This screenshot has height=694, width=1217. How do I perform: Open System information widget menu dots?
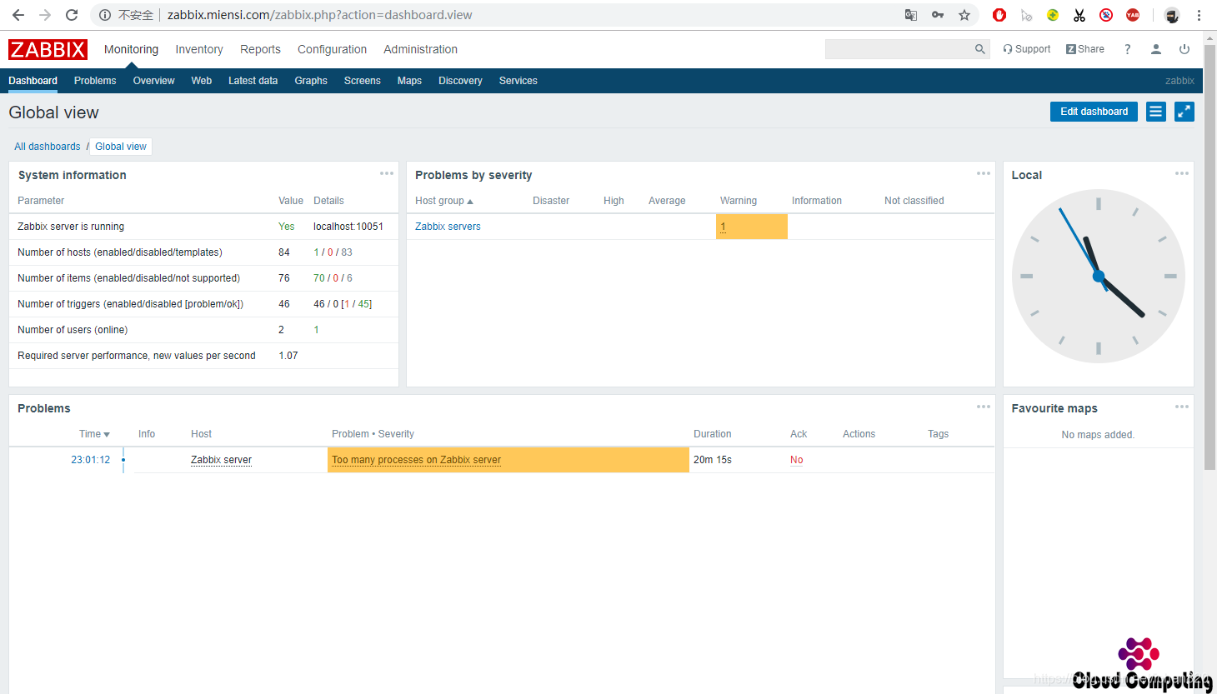point(387,173)
